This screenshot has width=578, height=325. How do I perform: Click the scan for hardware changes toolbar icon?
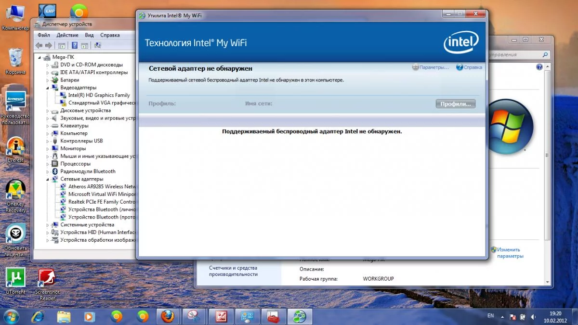coord(97,45)
